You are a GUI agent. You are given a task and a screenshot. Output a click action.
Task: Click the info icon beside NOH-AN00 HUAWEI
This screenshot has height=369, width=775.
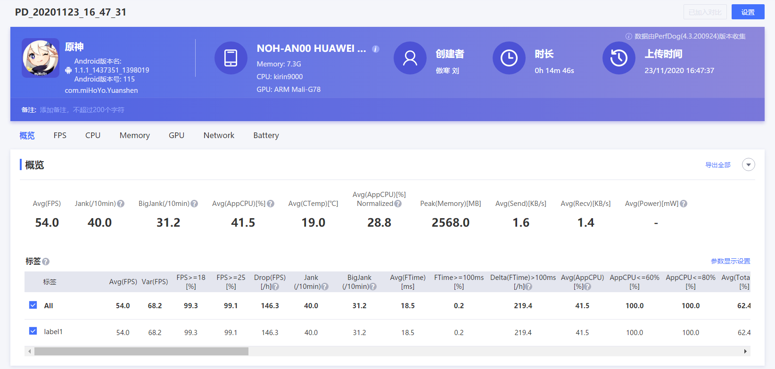coord(376,49)
